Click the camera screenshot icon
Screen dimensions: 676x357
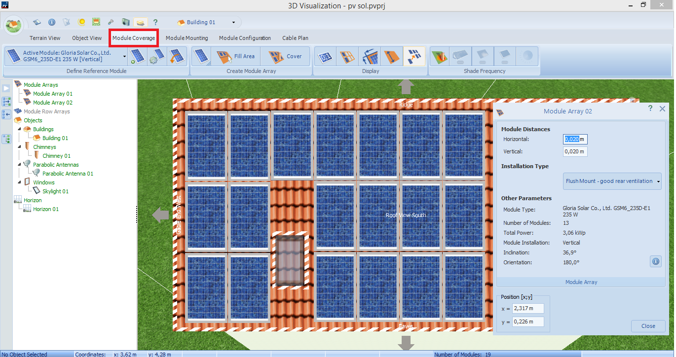tap(126, 22)
